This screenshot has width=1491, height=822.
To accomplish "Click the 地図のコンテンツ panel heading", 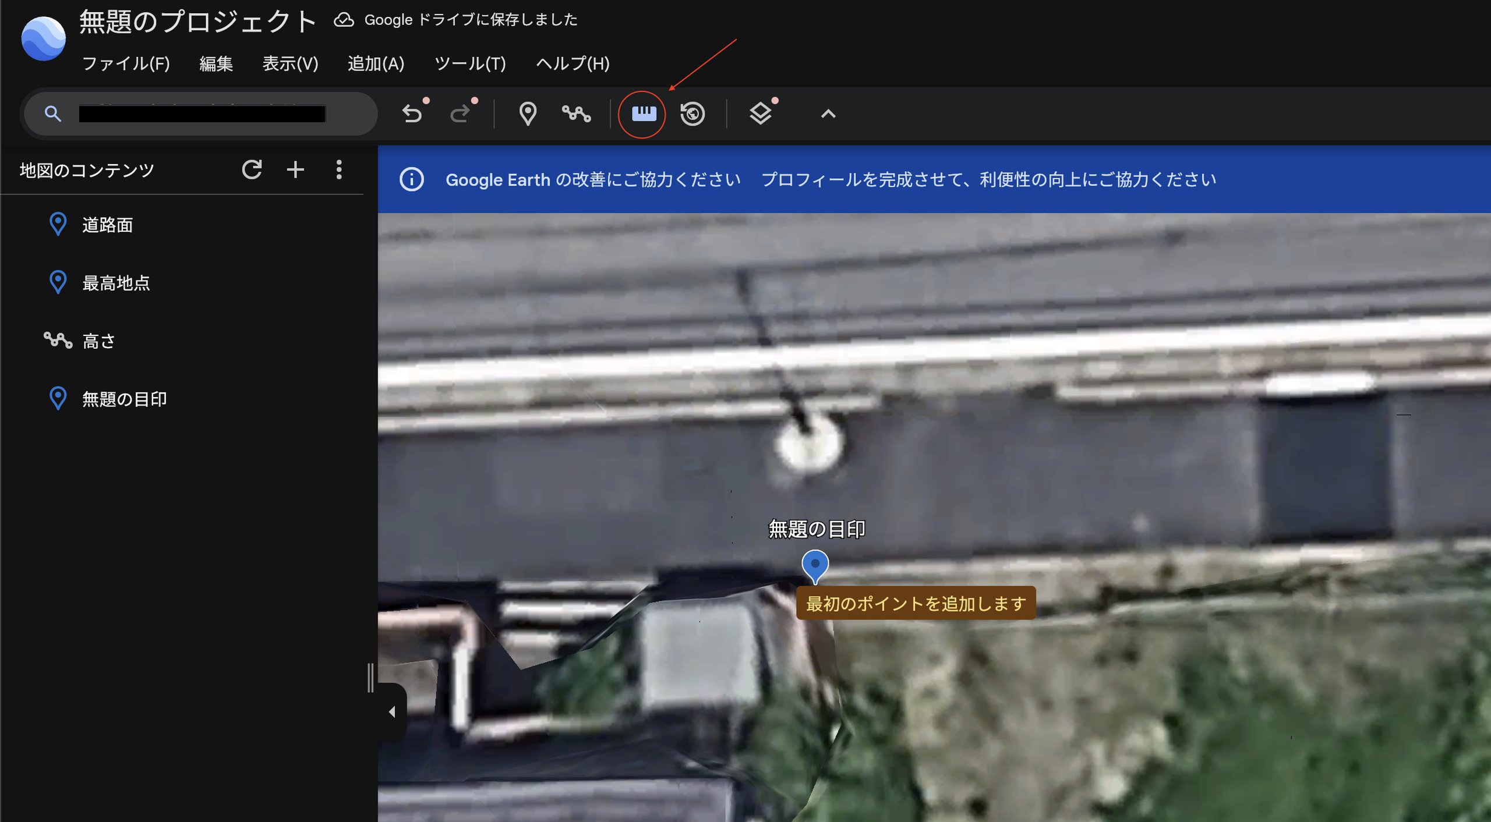I will click(87, 170).
